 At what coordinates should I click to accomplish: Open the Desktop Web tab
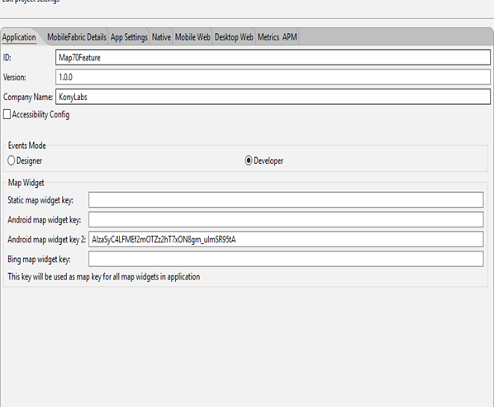[234, 37]
